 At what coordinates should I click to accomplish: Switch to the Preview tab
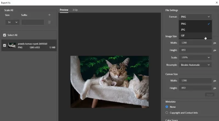pyautogui.click(x=64, y=10)
